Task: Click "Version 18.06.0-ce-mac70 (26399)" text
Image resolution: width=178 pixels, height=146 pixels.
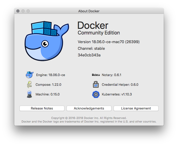Action: (109, 42)
